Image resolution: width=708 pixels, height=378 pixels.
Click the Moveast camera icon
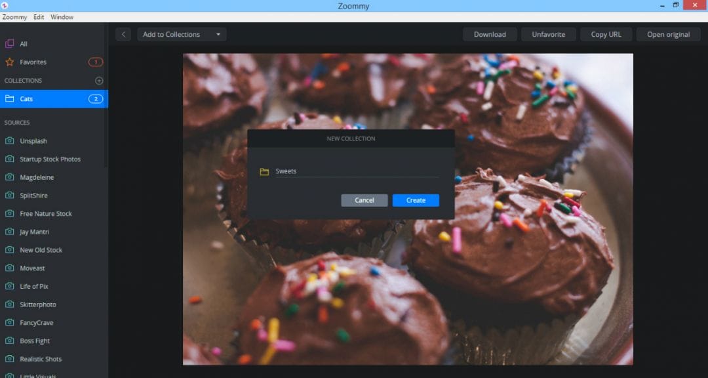tap(9, 268)
